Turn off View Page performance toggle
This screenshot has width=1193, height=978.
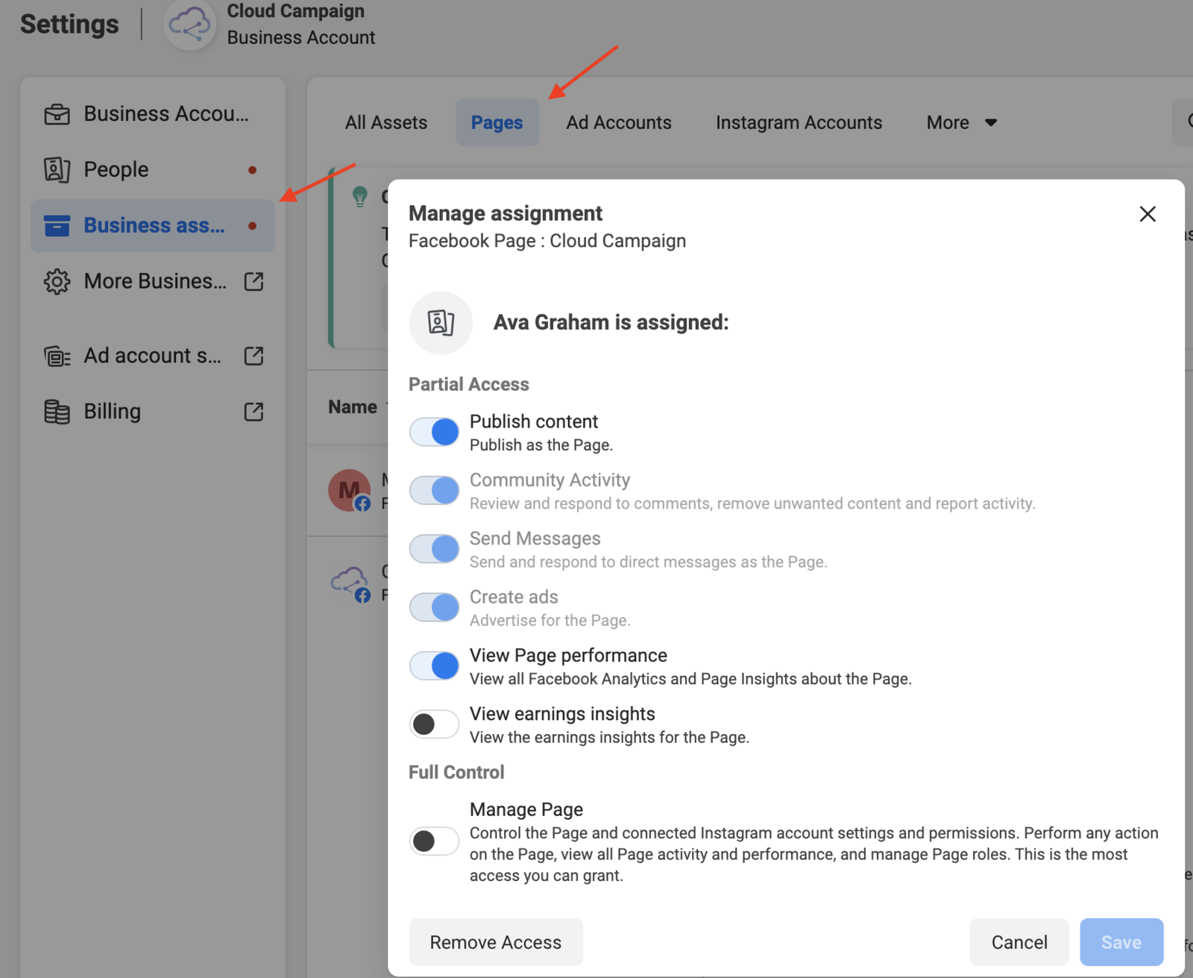(x=434, y=665)
